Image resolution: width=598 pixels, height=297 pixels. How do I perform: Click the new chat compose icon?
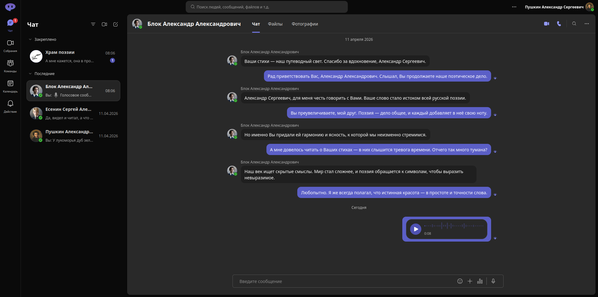116,24
